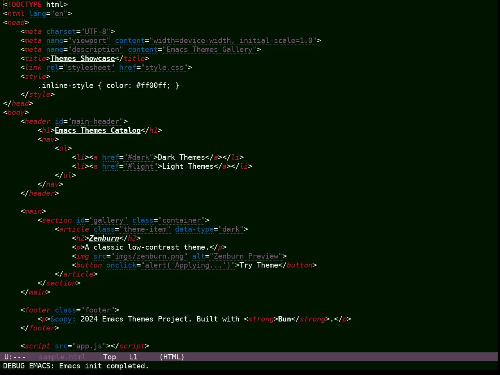Click the 'Try Theme' button text
Image resolution: width=500 pixels, height=375 pixels.
[259, 265]
